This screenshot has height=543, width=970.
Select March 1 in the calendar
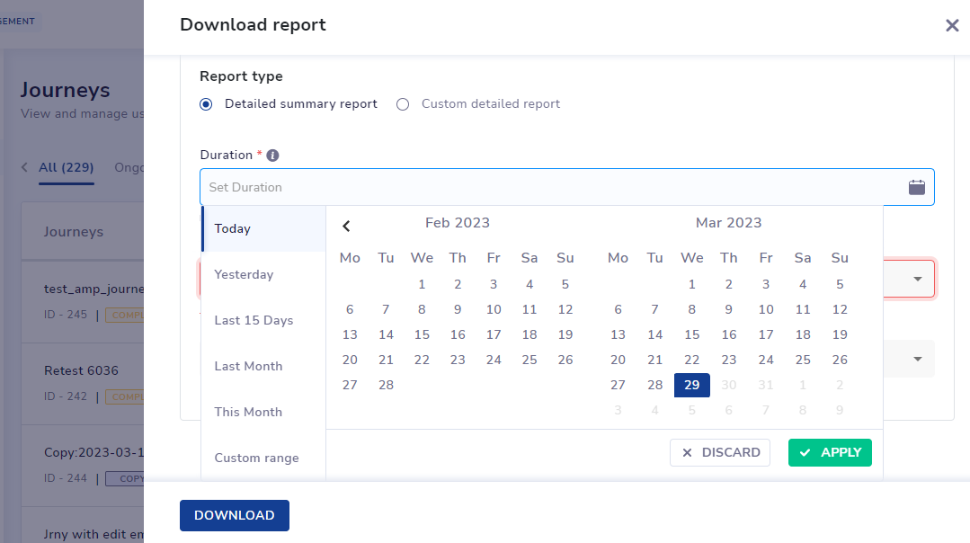pyautogui.click(x=691, y=284)
